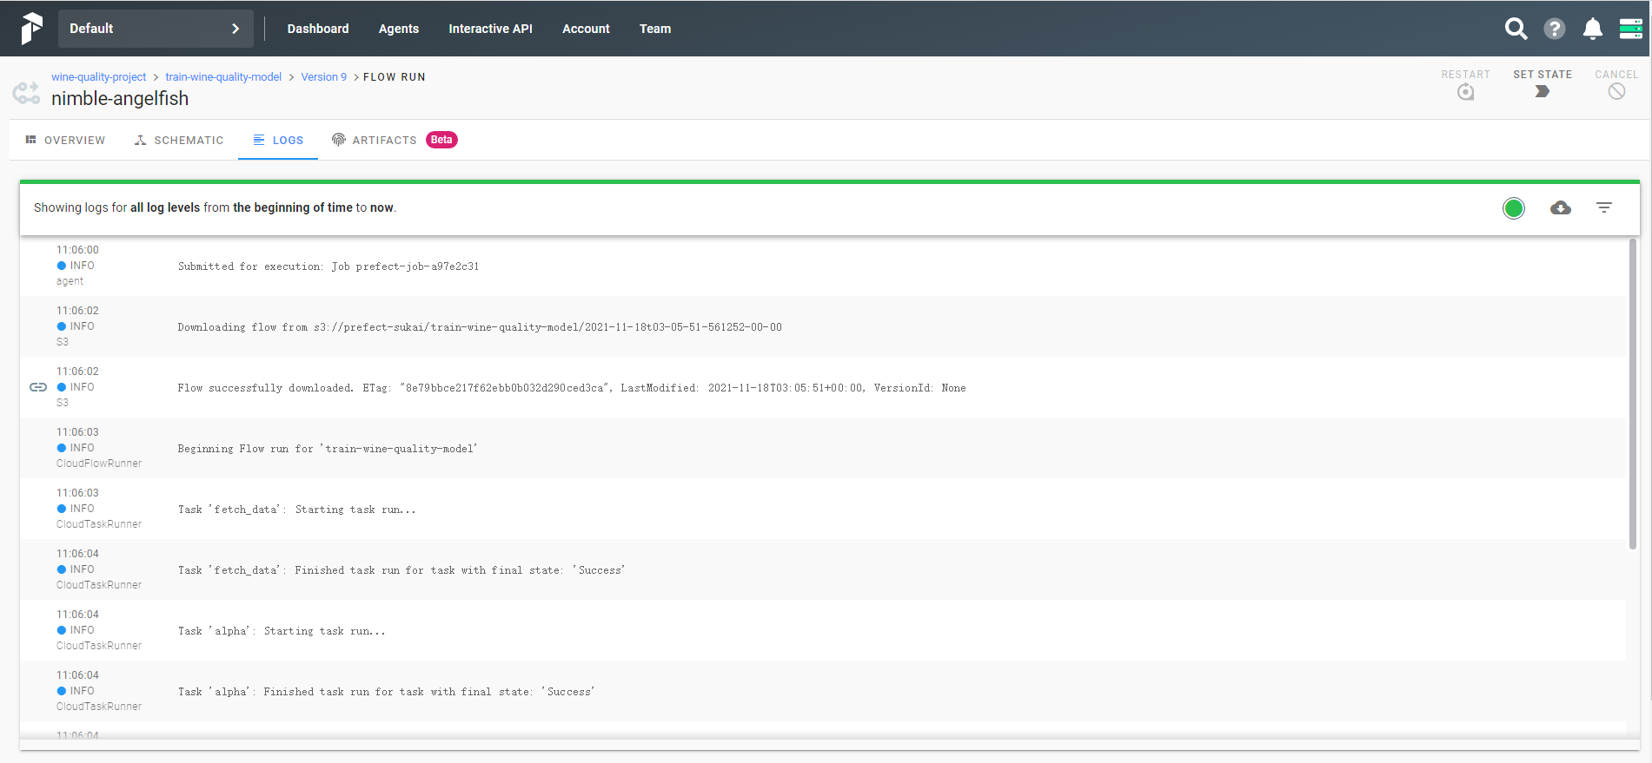Click INFO level dot of 'Submitted for execution' row

62,266
